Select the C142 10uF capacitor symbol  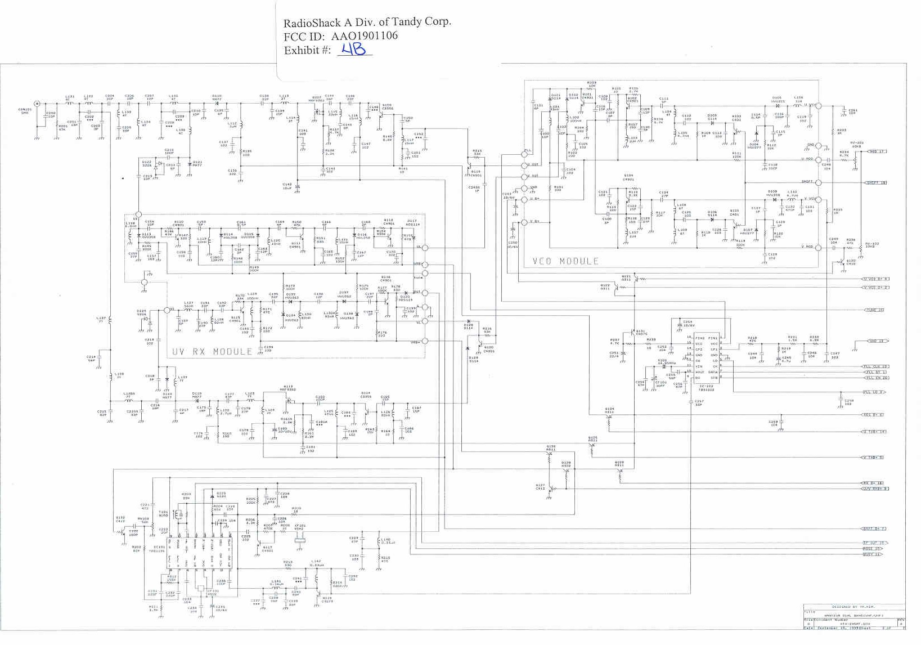click(298, 186)
